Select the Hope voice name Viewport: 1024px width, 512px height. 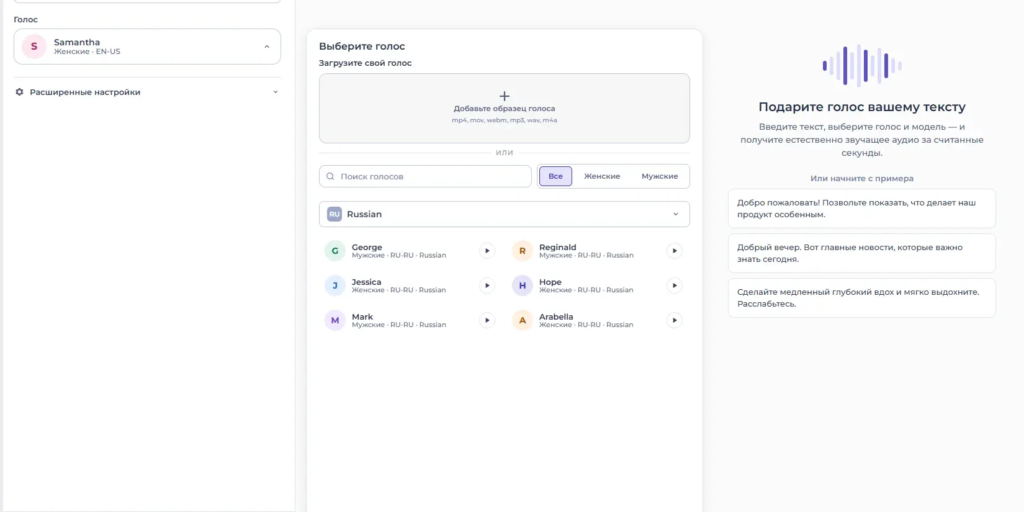pos(550,282)
